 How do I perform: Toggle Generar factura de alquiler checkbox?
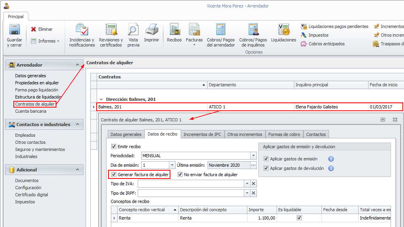[x=114, y=175]
